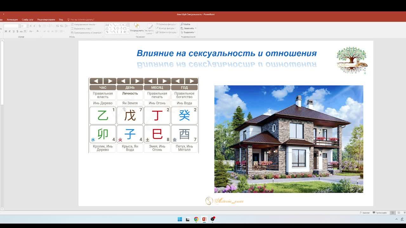Open the Выделить (Select) dropdown

pos(188,32)
